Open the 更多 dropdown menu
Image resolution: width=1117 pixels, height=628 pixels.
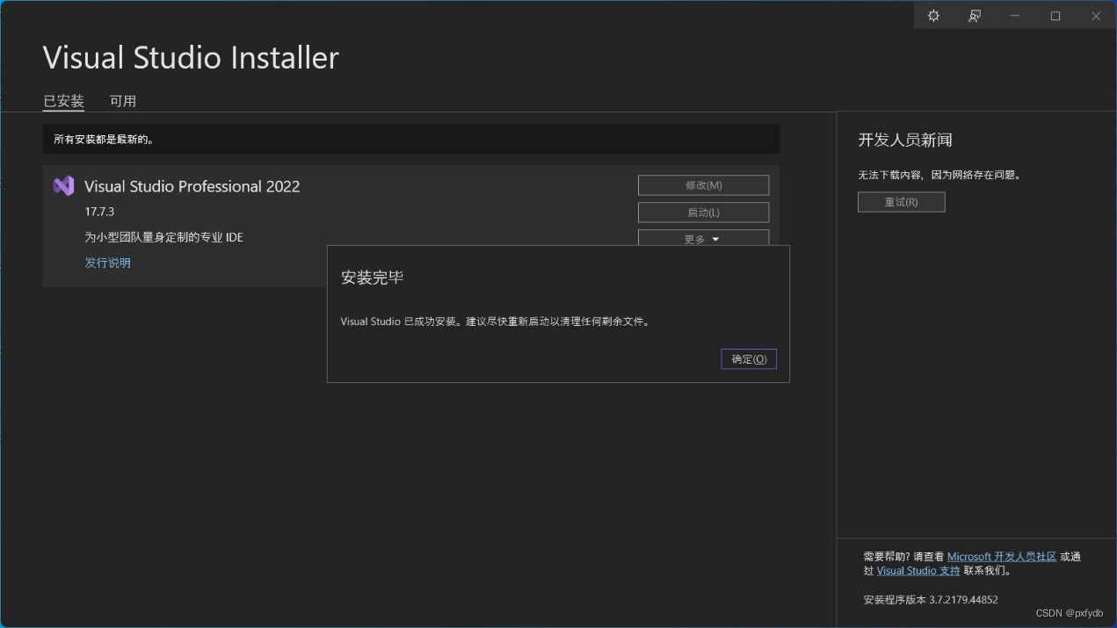tap(702, 238)
